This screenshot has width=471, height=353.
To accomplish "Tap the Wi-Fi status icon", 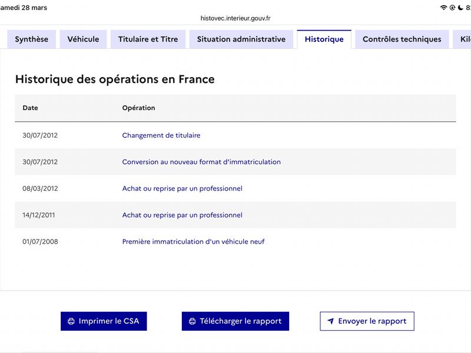I will point(443,8).
